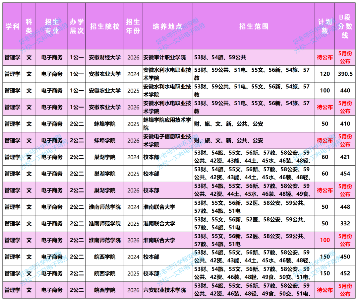Click the score cell 440
Viewport: 358px width, 301px height.
point(345,91)
